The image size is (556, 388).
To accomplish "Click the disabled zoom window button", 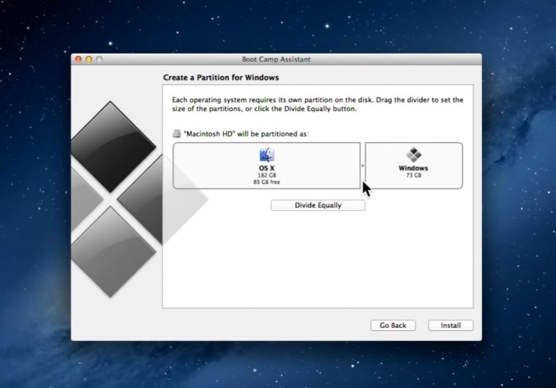I will coord(99,59).
